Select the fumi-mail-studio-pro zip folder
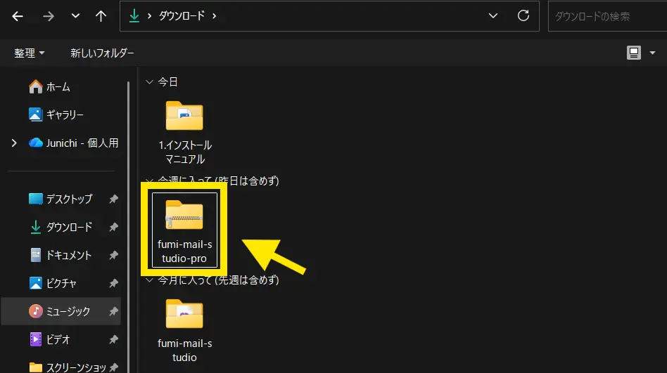 point(184,229)
